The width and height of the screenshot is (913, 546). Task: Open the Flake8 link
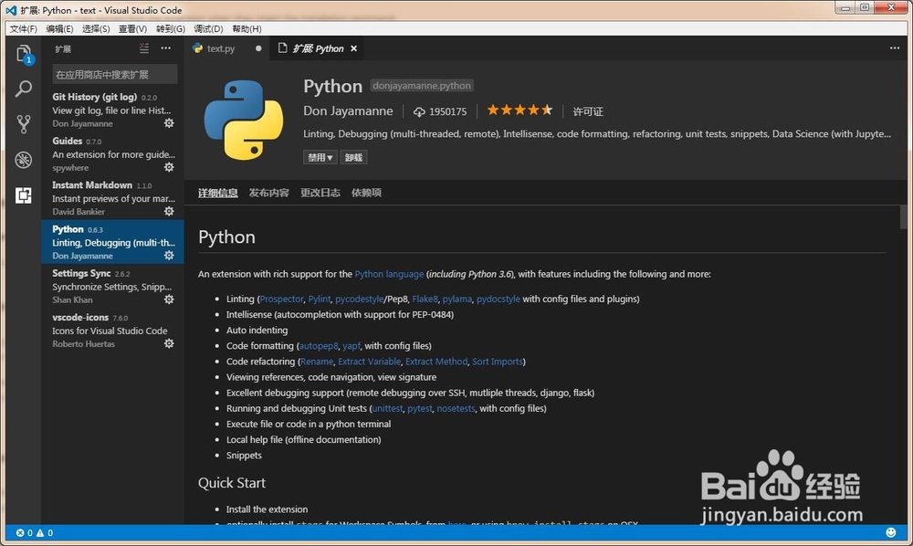point(425,299)
